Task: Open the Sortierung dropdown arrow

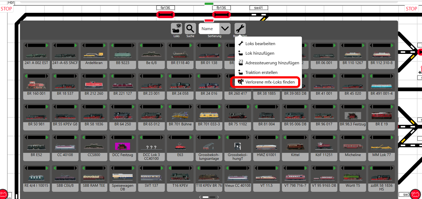Action: [225, 29]
